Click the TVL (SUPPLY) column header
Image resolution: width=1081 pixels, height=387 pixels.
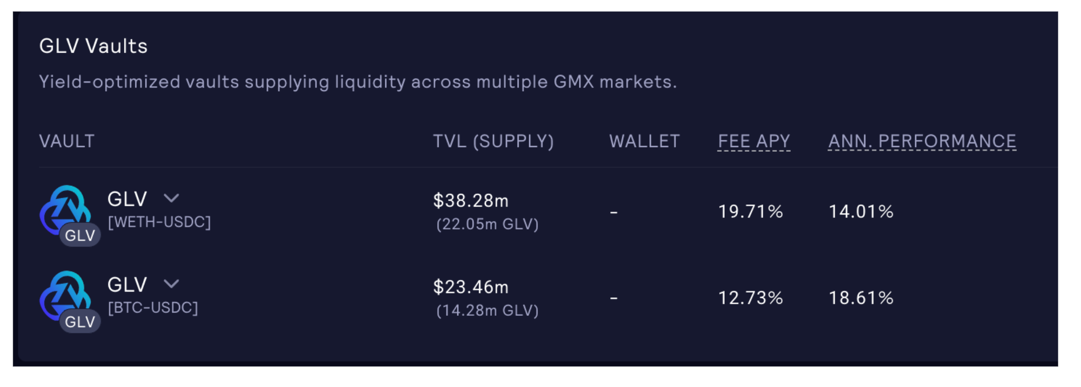coord(493,141)
